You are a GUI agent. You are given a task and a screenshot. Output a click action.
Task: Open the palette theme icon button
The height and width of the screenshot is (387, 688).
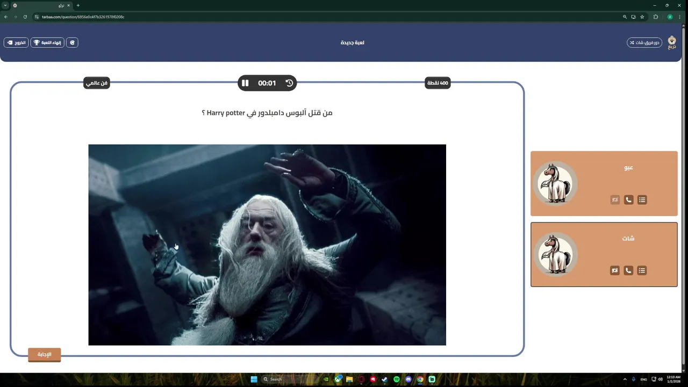pos(72,42)
